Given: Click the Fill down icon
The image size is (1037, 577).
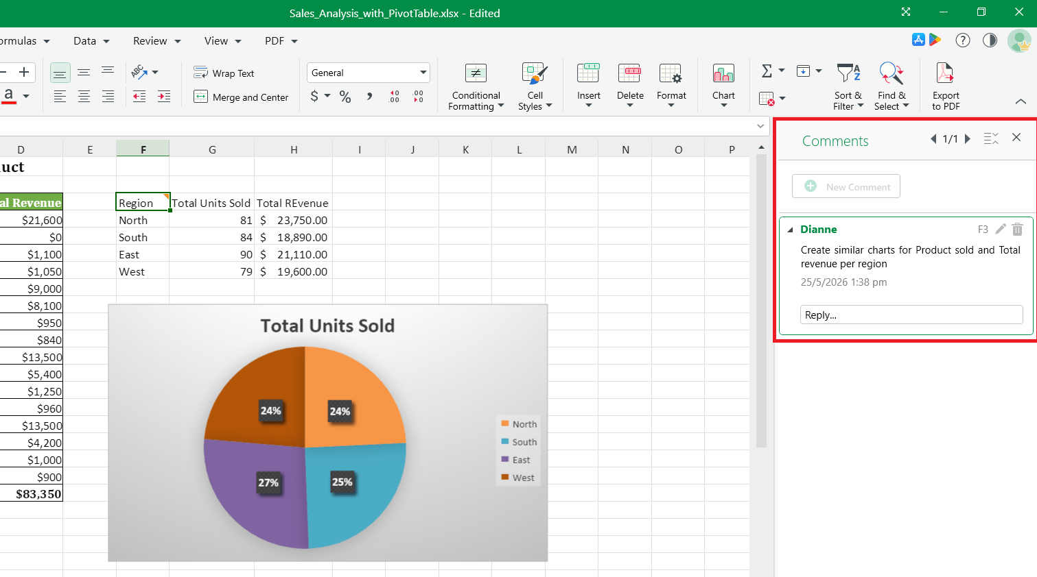Looking at the screenshot, I should [x=803, y=71].
